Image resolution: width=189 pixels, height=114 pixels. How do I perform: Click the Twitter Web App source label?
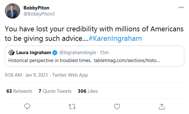point(70,75)
